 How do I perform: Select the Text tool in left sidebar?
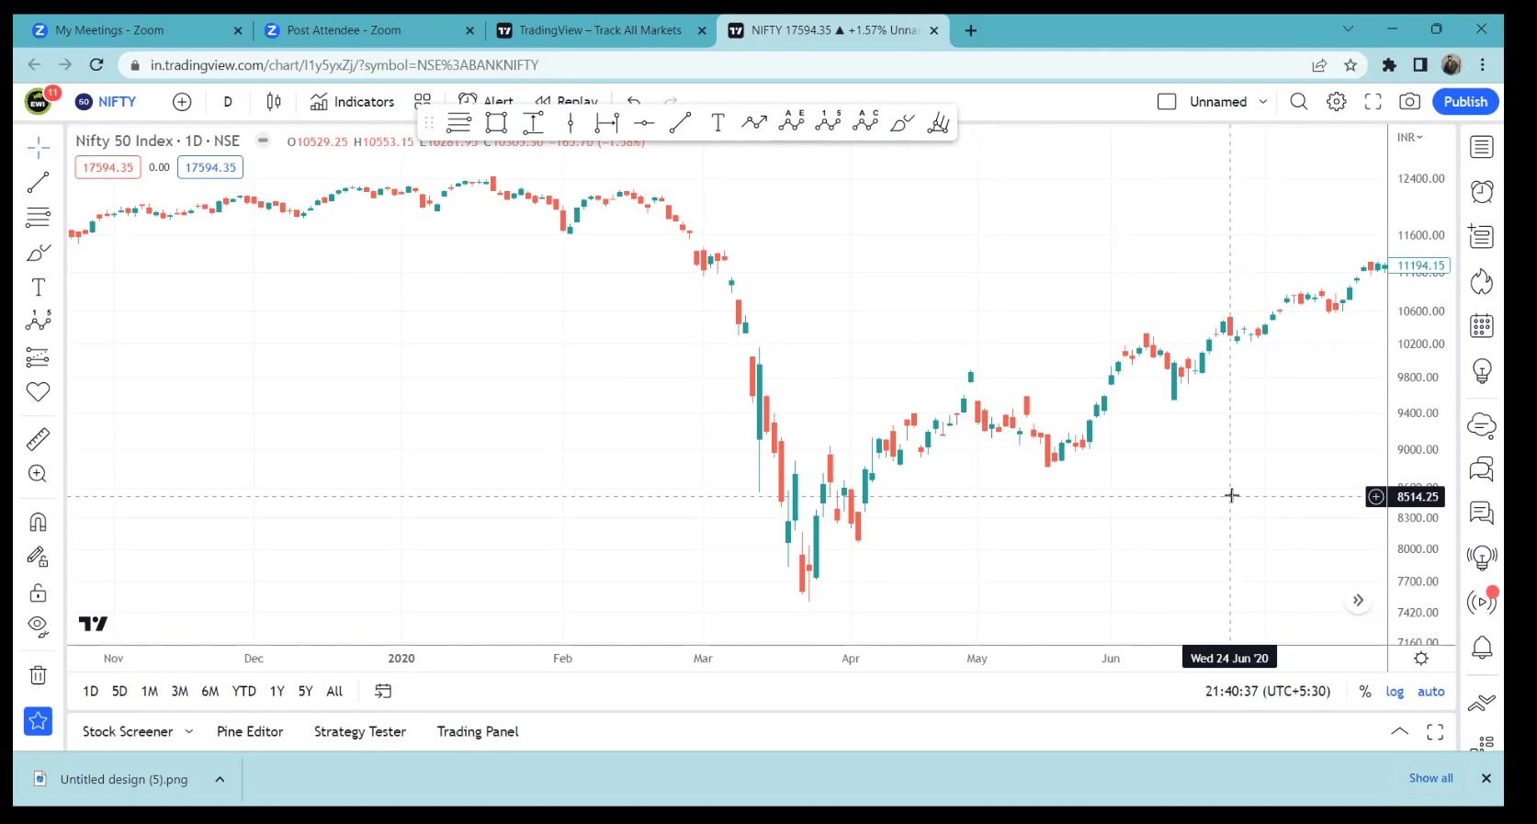pos(38,288)
